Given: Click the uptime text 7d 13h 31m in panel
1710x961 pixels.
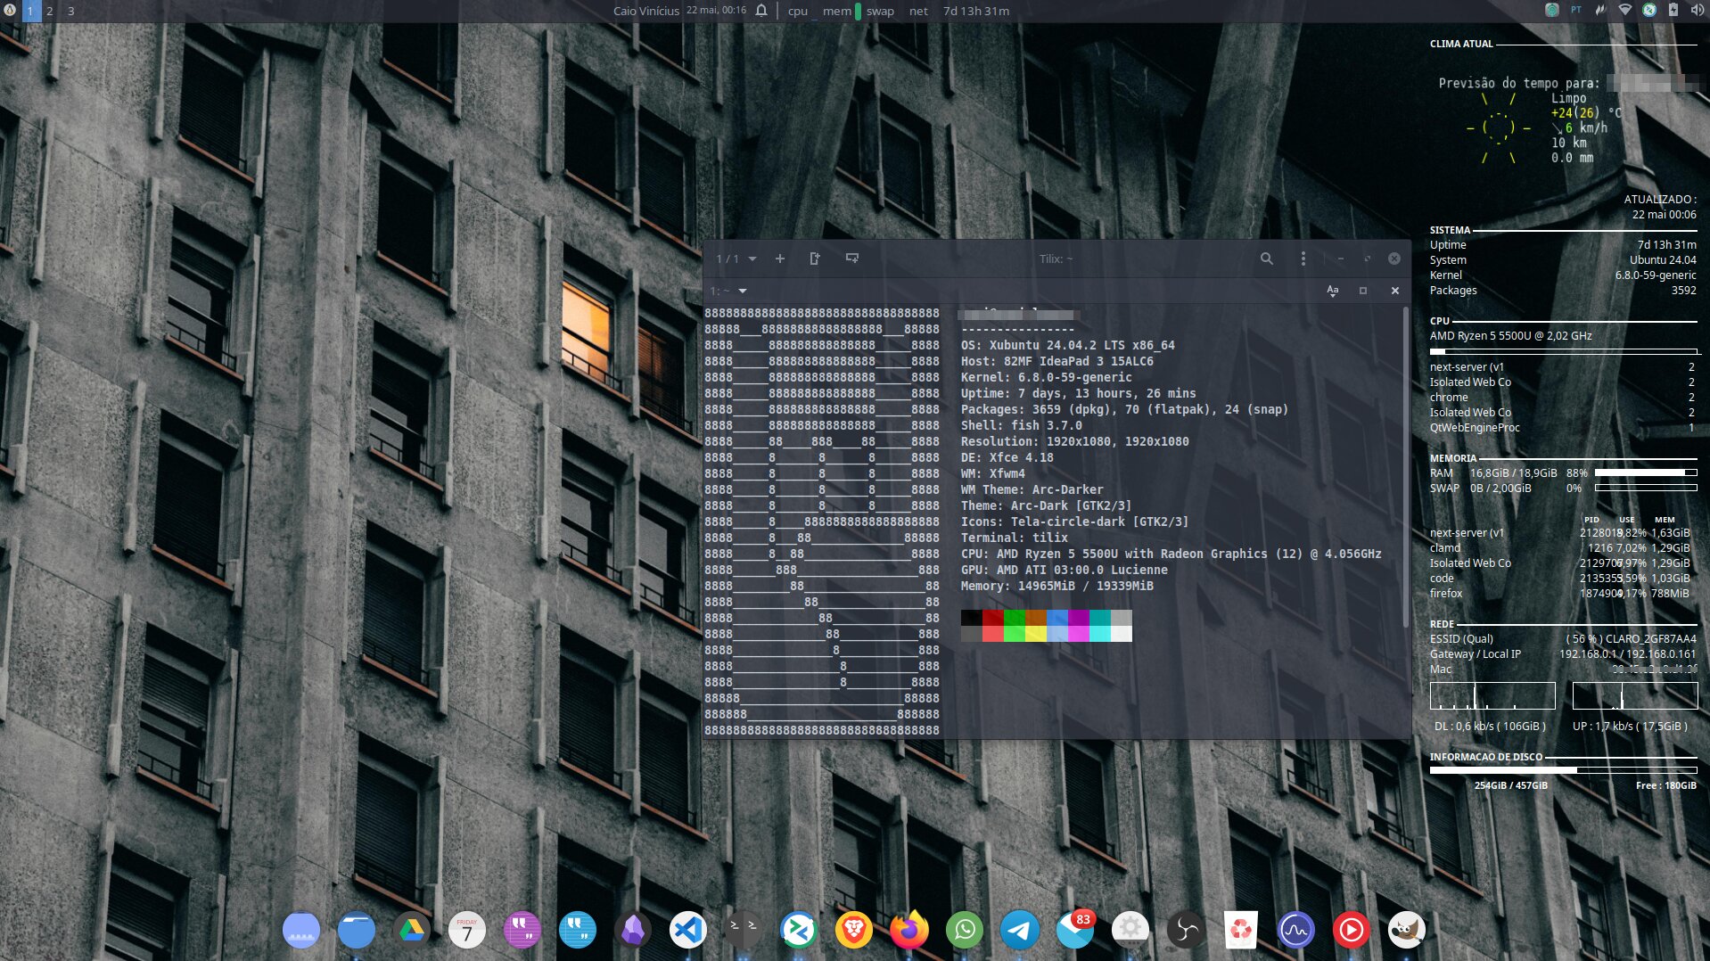Looking at the screenshot, I should [x=976, y=11].
